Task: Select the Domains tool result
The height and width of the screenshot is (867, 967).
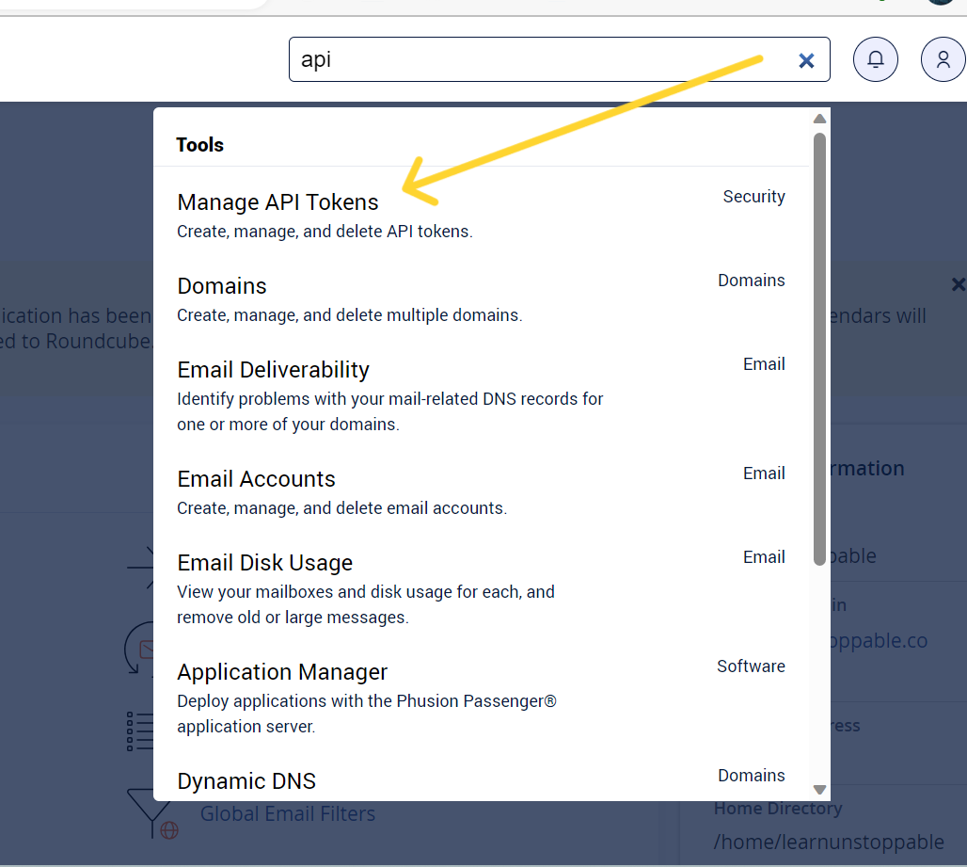Action: 222,286
